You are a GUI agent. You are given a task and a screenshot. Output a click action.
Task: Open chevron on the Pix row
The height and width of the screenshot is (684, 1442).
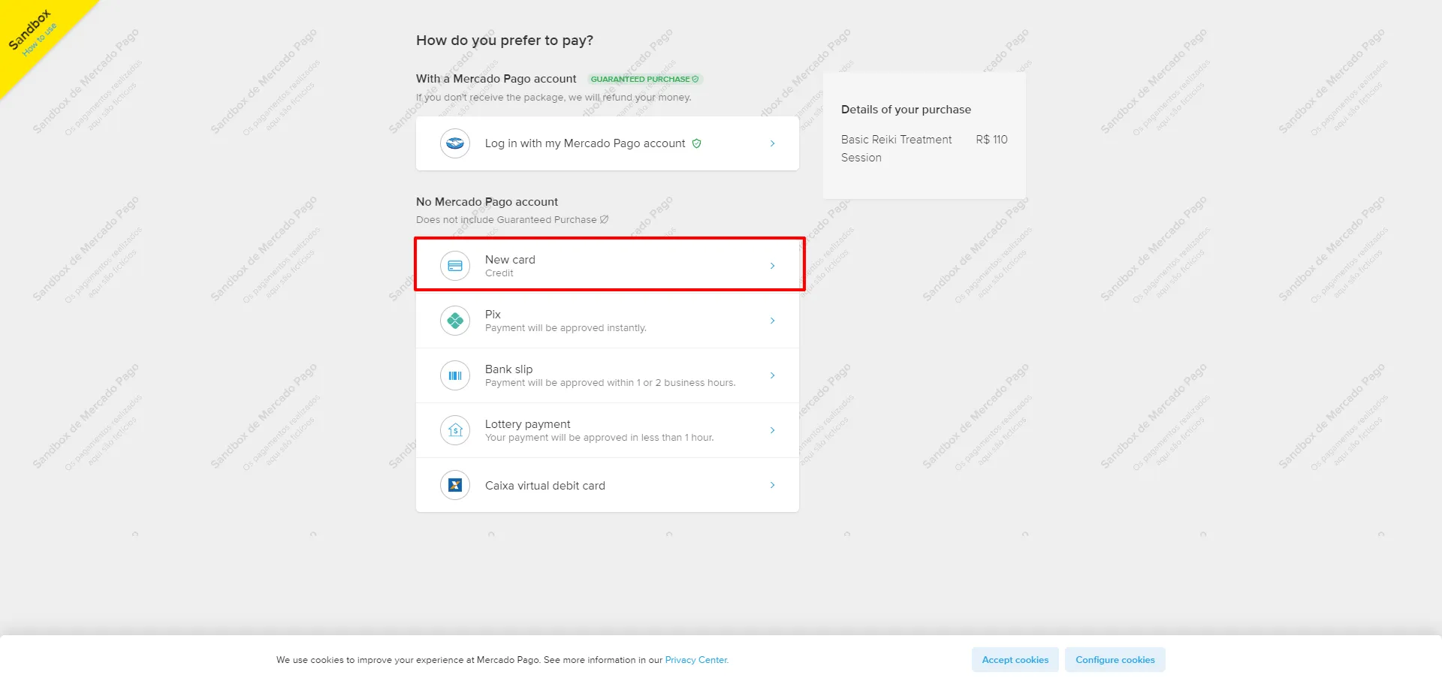pyautogui.click(x=772, y=321)
